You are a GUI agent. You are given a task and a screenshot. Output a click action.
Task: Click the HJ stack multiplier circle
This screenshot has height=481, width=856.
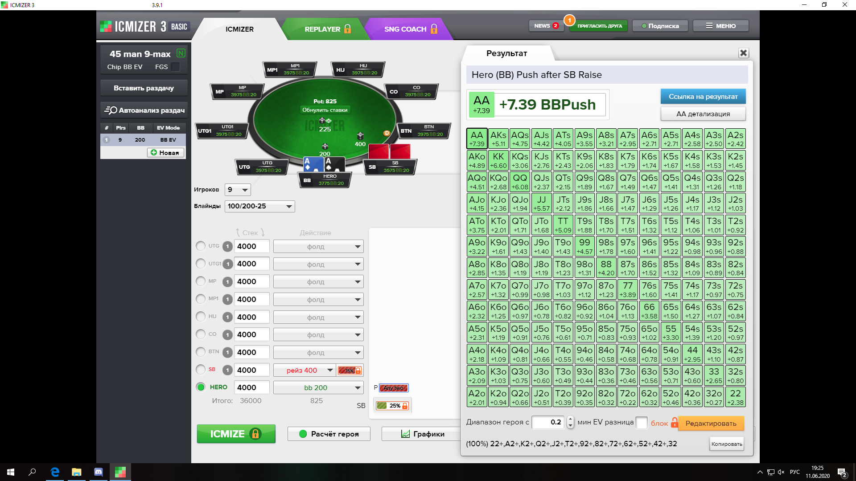coord(227,317)
